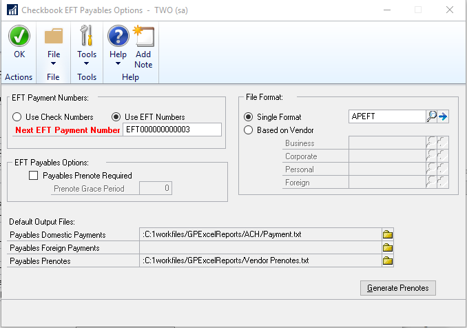The width and height of the screenshot is (467, 328).
Task: Click the Corporate format field
Action: point(387,156)
